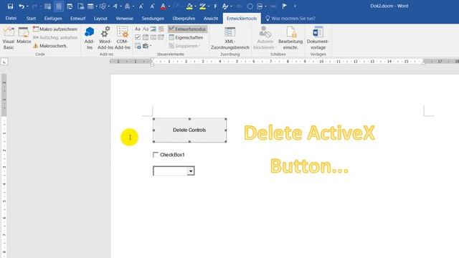The image size is (459, 258).
Task: Switch to the Verweise tab
Action: [124, 19]
